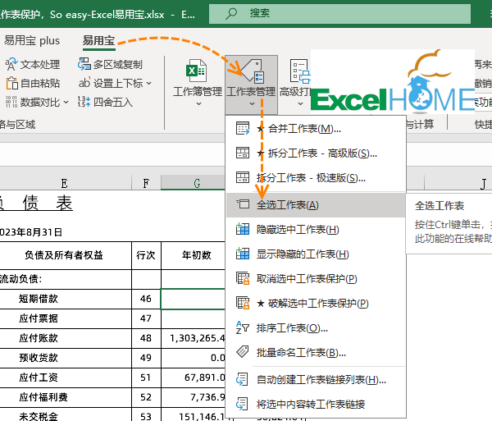Viewport: 492px width, 421px height.
Task: Click 设置上下标 superscript icon
Action: point(84,83)
